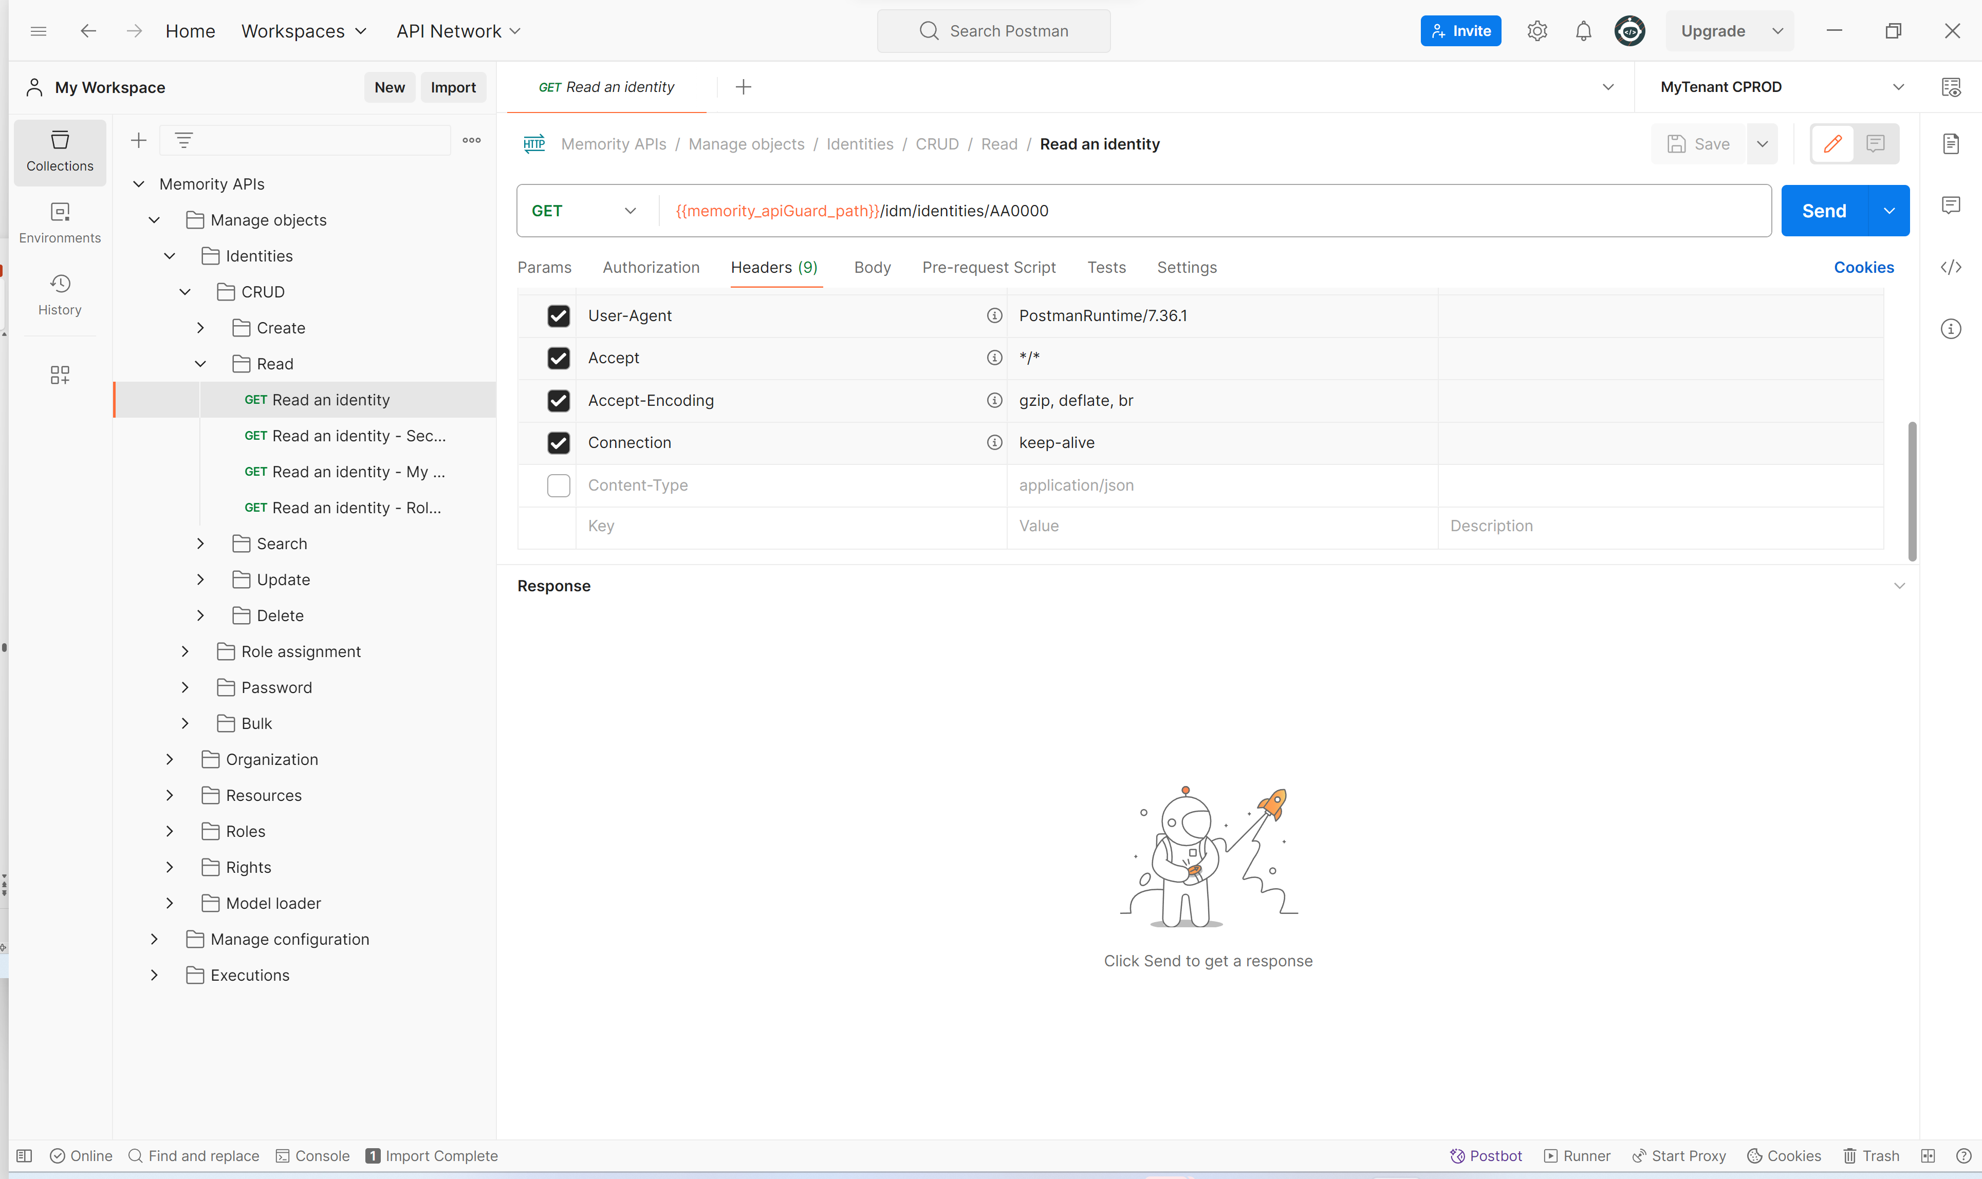Open the code snippet panel icon

1950,267
